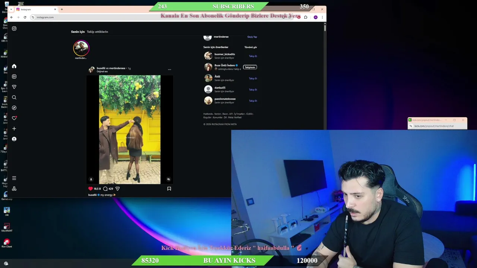Open passiionateloveee profile picture
Image resolution: width=477 pixels, height=268 pixels.
[x=208, y=100]
